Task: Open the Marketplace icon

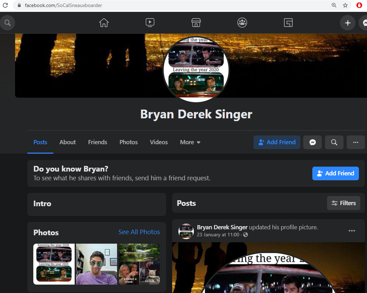Action: click(196, 23)
